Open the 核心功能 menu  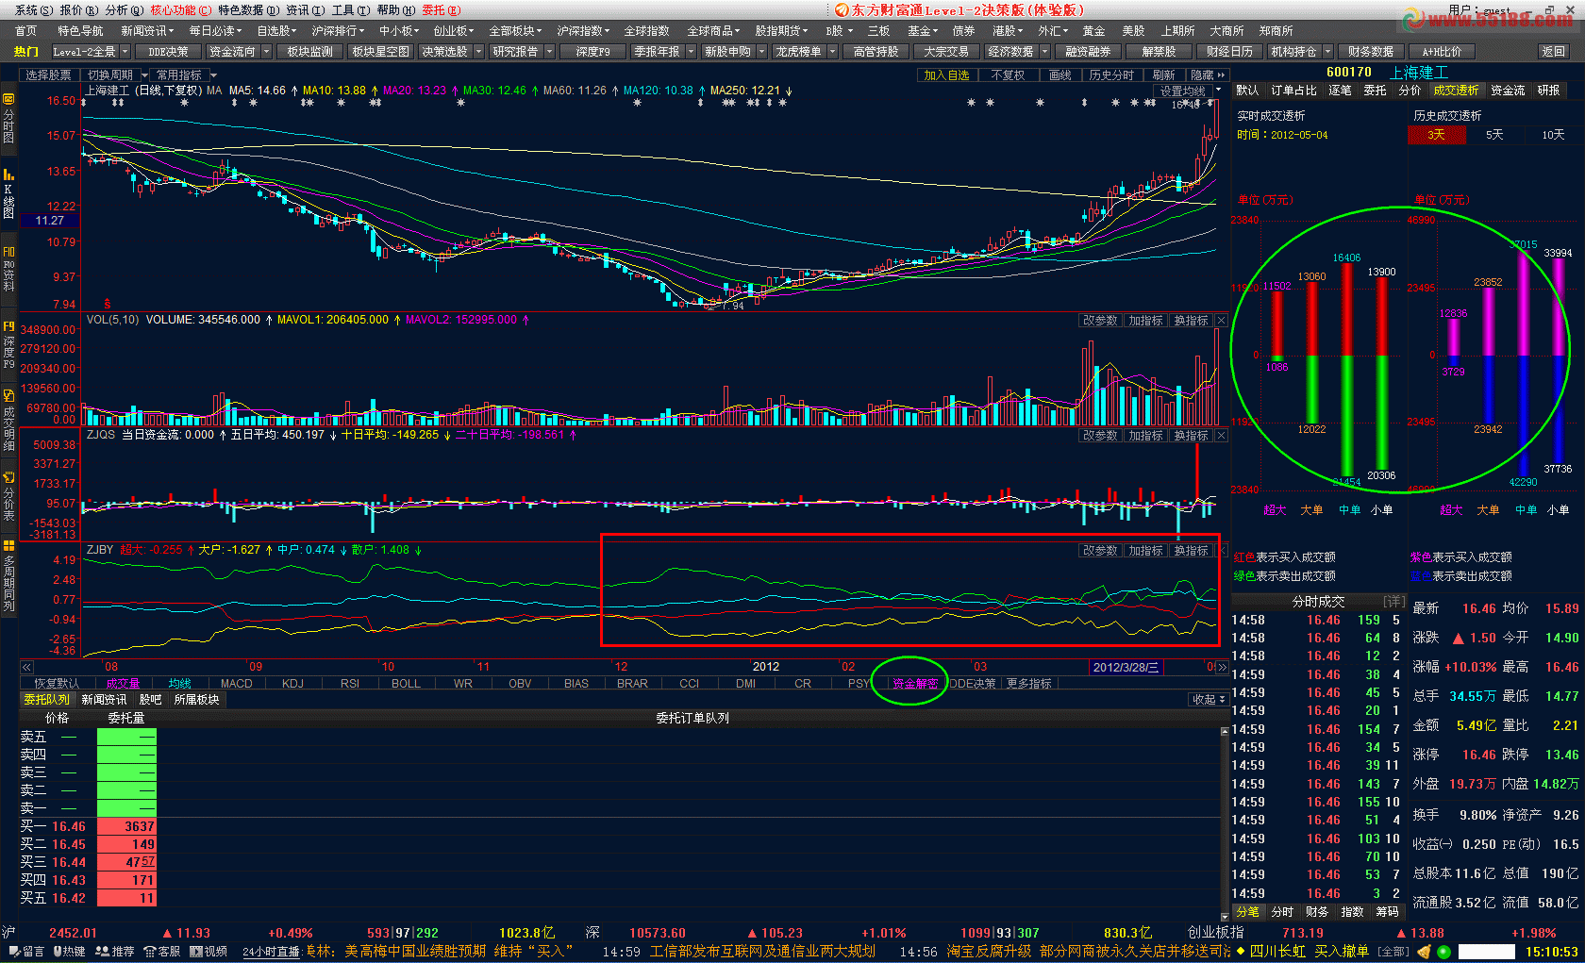[180, 10]
